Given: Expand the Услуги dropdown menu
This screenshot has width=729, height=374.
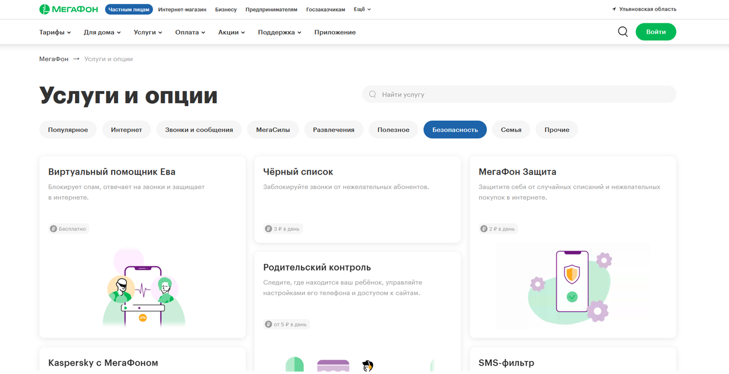Looking at the screenshot, I should click(x=148, y=33).
